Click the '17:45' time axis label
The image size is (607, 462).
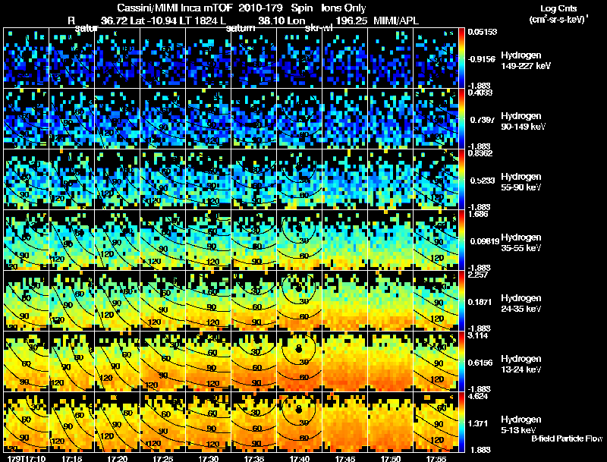345,458
